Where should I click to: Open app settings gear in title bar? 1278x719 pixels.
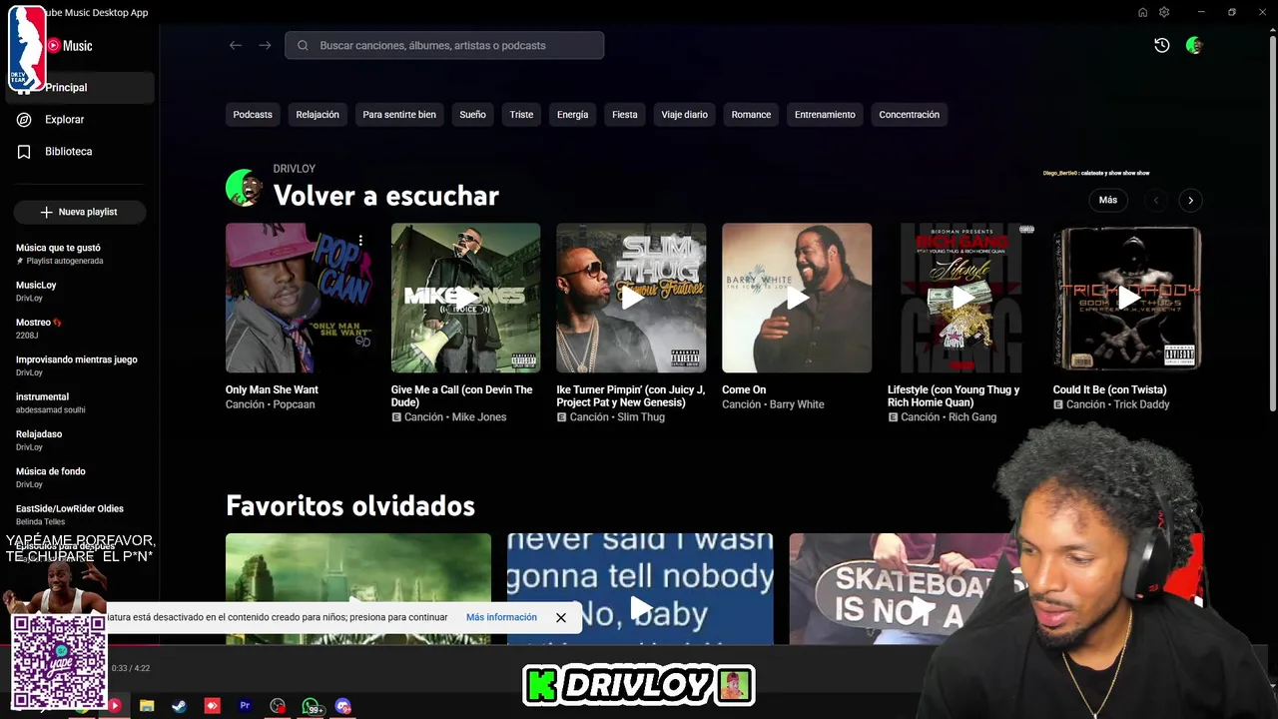click(x=1164, y=12)
